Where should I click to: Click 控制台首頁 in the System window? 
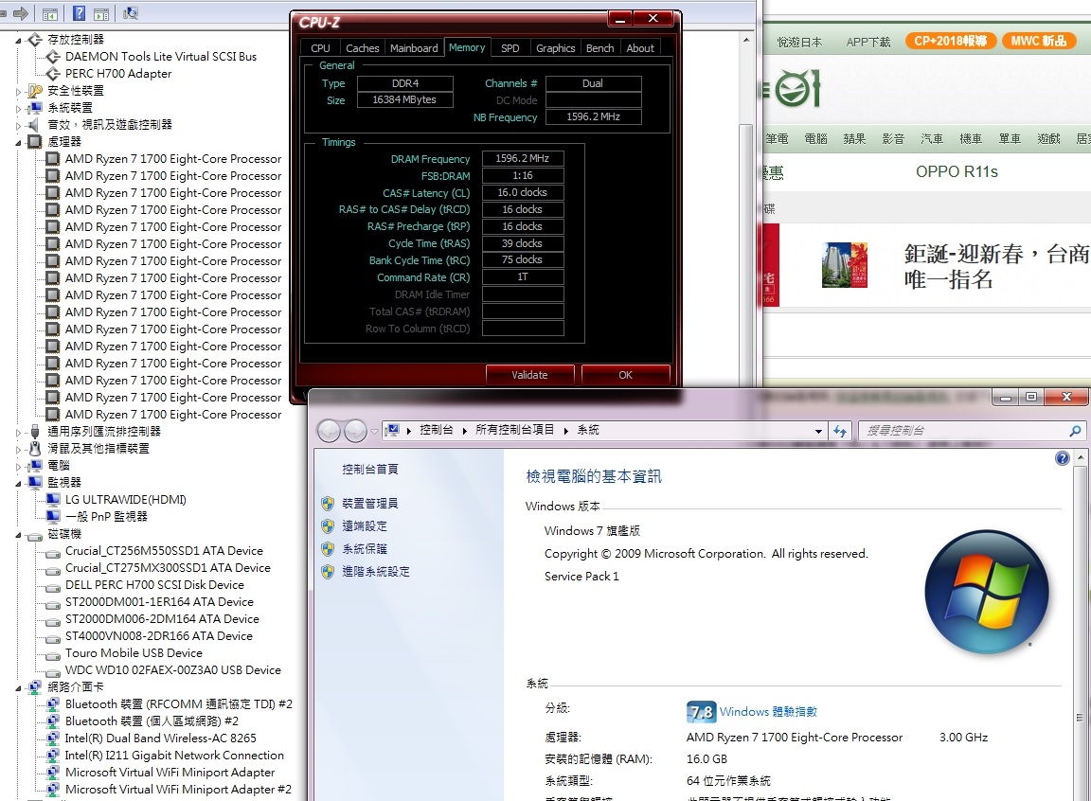point(370,470)
